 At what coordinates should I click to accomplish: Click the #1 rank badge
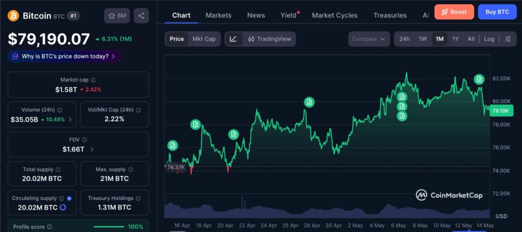pos(72,16)
